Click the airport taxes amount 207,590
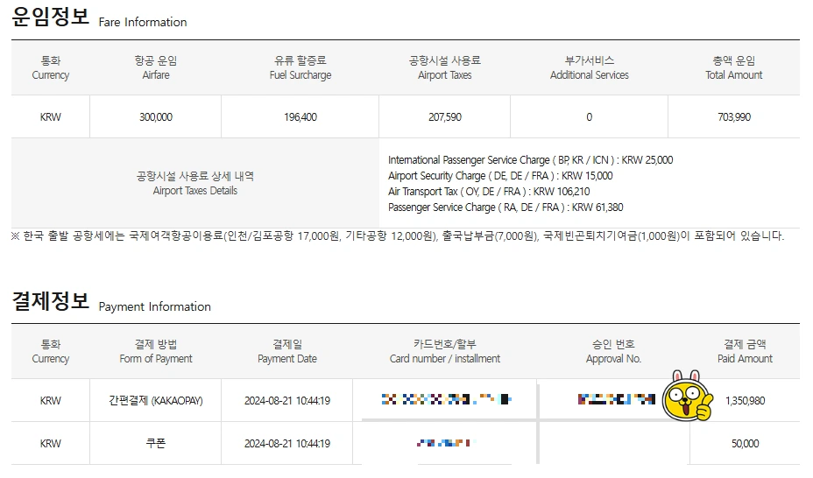This screenshot has width=813, height=478. point(445,117)
